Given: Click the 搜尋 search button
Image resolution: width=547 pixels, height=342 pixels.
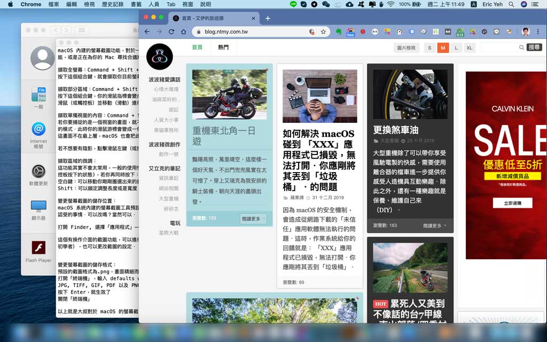Looking at the screenshot, I should point(534,47).
